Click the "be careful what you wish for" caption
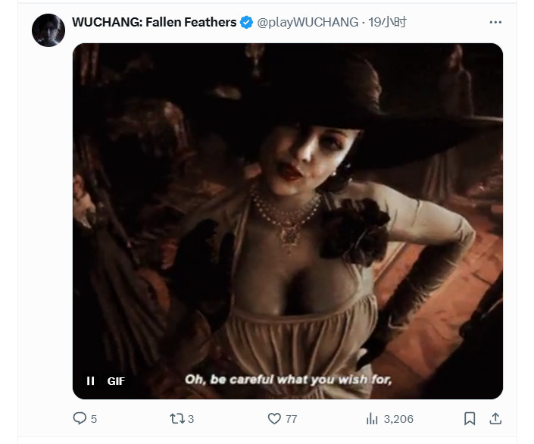Image resolution: width=534 pixels, height=444 pixels. (288, 380)
